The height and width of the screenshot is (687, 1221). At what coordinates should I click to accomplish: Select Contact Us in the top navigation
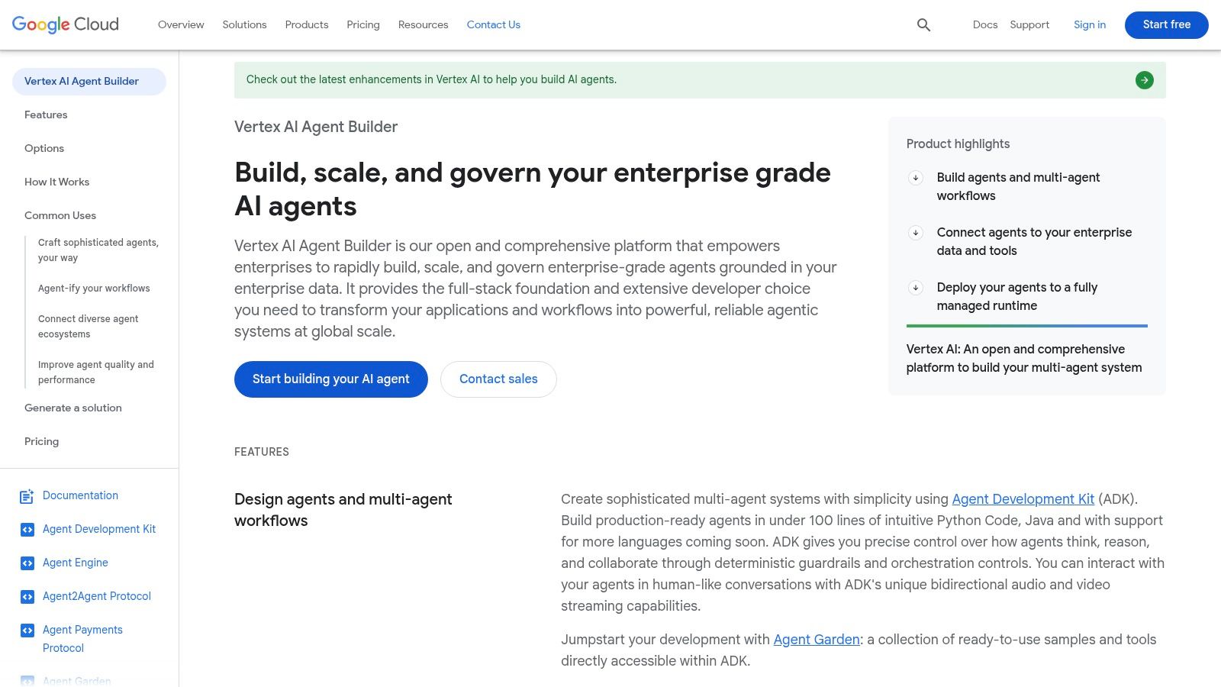coord(493,24)
